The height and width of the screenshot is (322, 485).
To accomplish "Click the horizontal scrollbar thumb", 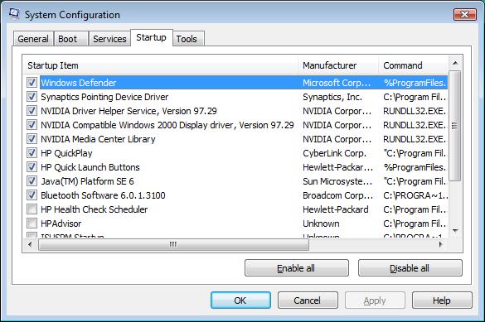I will pos(173,244).
